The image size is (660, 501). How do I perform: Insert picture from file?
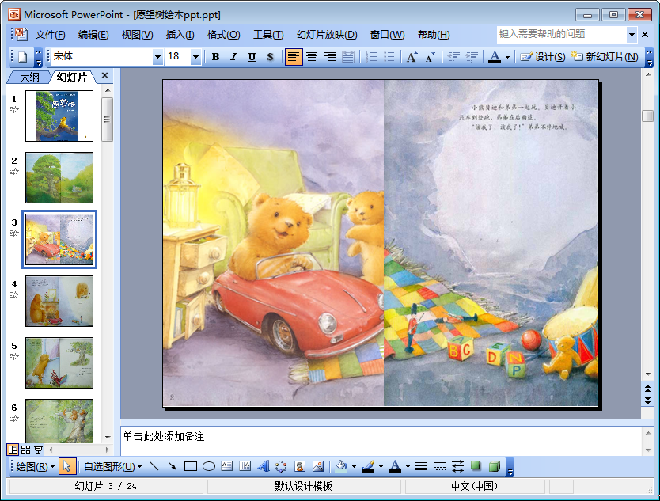[318, 466]
